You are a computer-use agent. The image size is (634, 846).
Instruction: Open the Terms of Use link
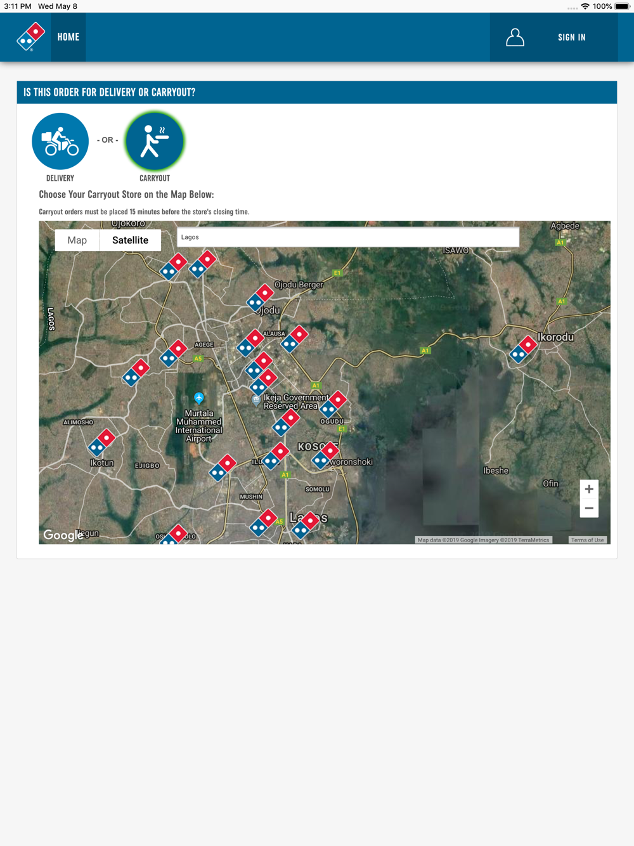click(587, 540)
